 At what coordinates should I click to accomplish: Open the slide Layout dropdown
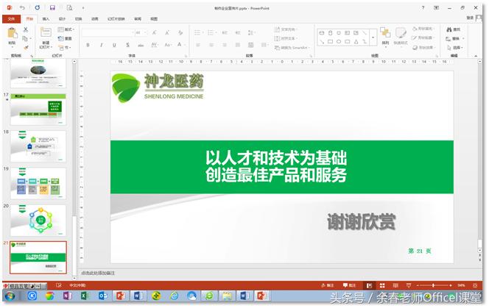click(x=66, y=29)
